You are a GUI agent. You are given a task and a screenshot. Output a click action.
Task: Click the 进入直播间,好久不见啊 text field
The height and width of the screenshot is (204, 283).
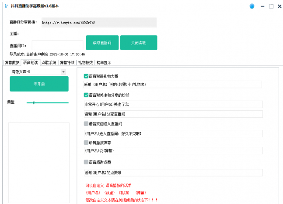173,134
